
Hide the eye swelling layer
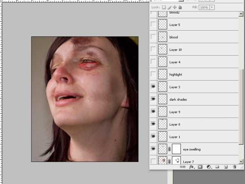[153, 149]
